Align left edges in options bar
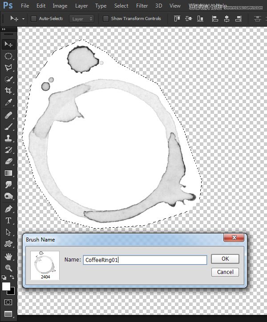267x322 pixels. tap(215, 19)
